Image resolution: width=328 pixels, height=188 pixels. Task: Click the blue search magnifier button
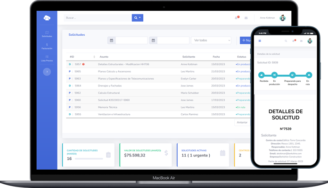click(x=138, y=18)
